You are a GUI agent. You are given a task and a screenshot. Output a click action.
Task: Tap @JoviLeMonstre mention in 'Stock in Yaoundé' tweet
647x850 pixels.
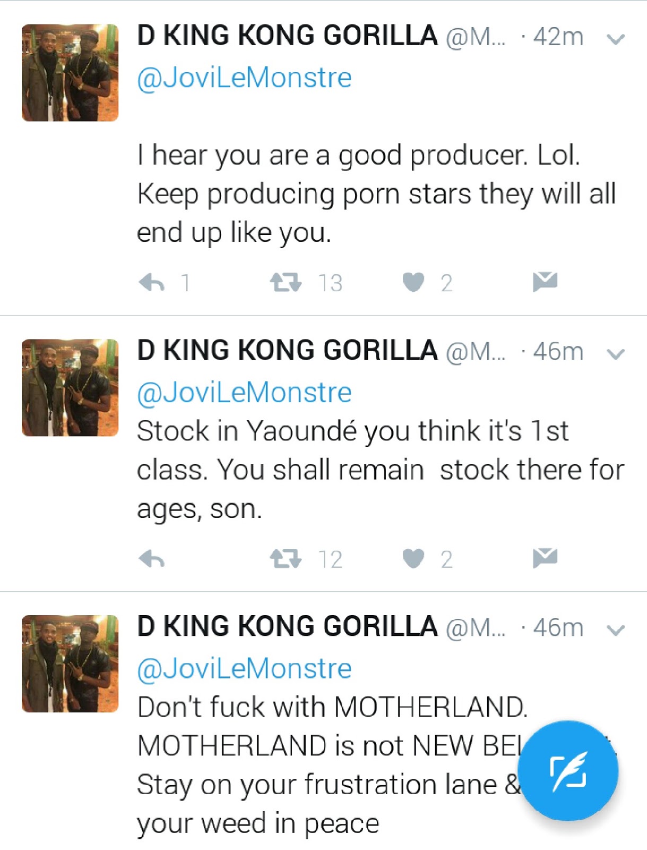[x=244, y=393]
